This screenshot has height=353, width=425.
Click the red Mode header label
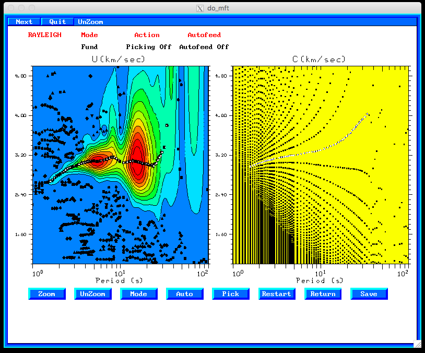[x=89, y=35]
